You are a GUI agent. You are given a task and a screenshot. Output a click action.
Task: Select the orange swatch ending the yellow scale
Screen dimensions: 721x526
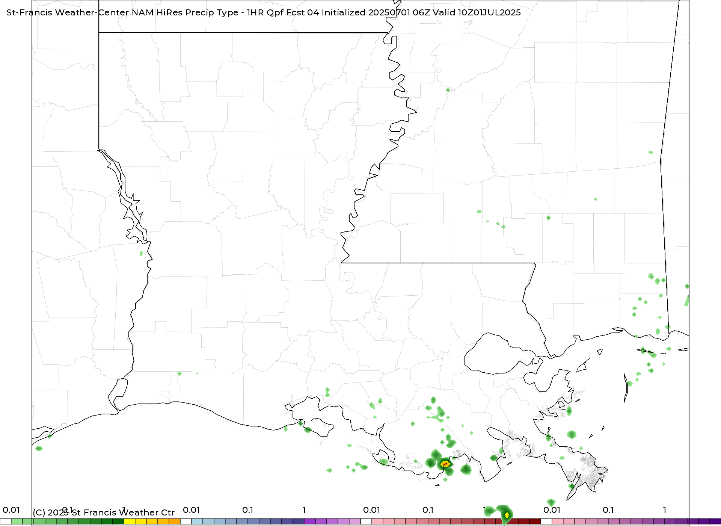pyautogui.click(x=175, y=521)
